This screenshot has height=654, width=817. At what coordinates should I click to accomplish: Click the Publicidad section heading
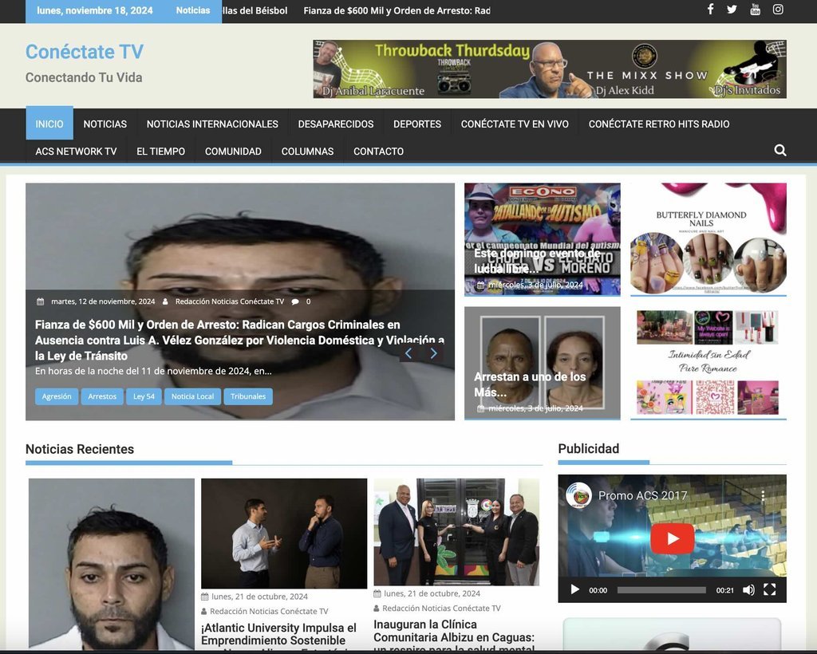point(589,448)
